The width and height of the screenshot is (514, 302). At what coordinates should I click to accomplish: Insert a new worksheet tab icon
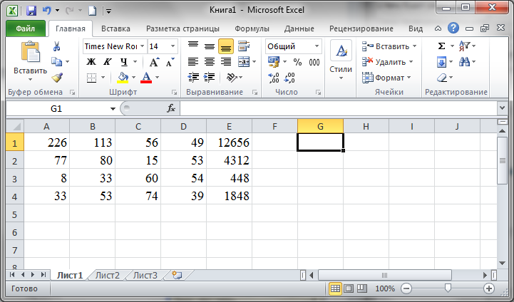[x=177, y=275]
